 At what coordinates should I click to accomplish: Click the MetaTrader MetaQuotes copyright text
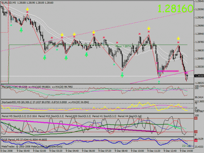[x=32, y=146]
